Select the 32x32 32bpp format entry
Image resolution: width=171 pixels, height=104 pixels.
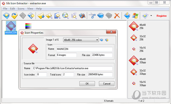[138, 72]
